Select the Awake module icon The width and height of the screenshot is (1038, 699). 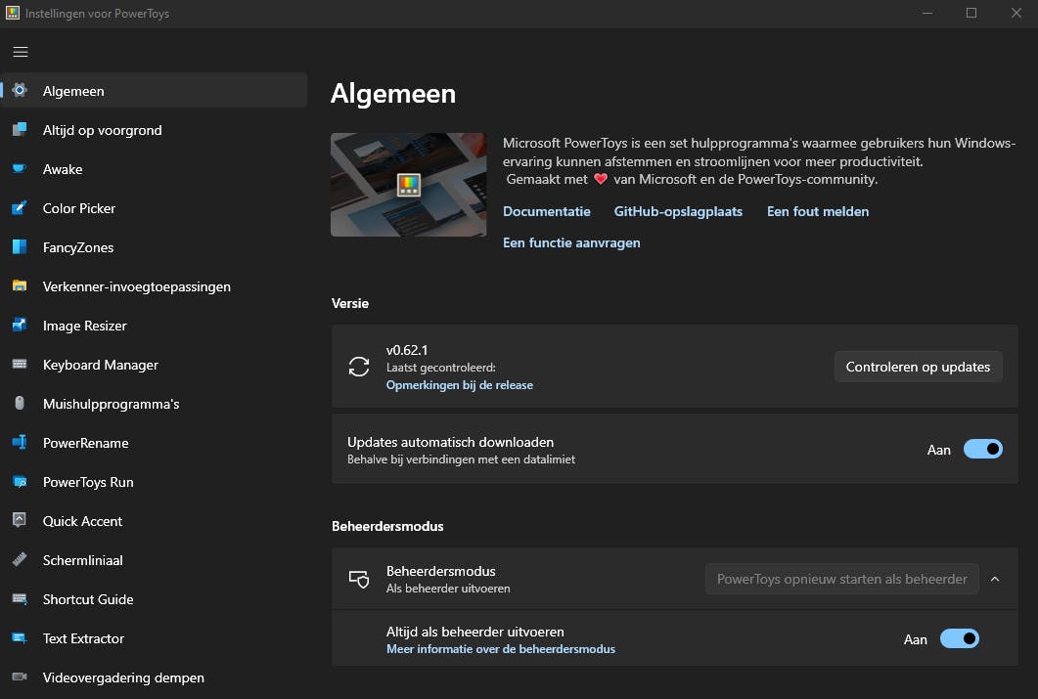(x=20, y=169)
